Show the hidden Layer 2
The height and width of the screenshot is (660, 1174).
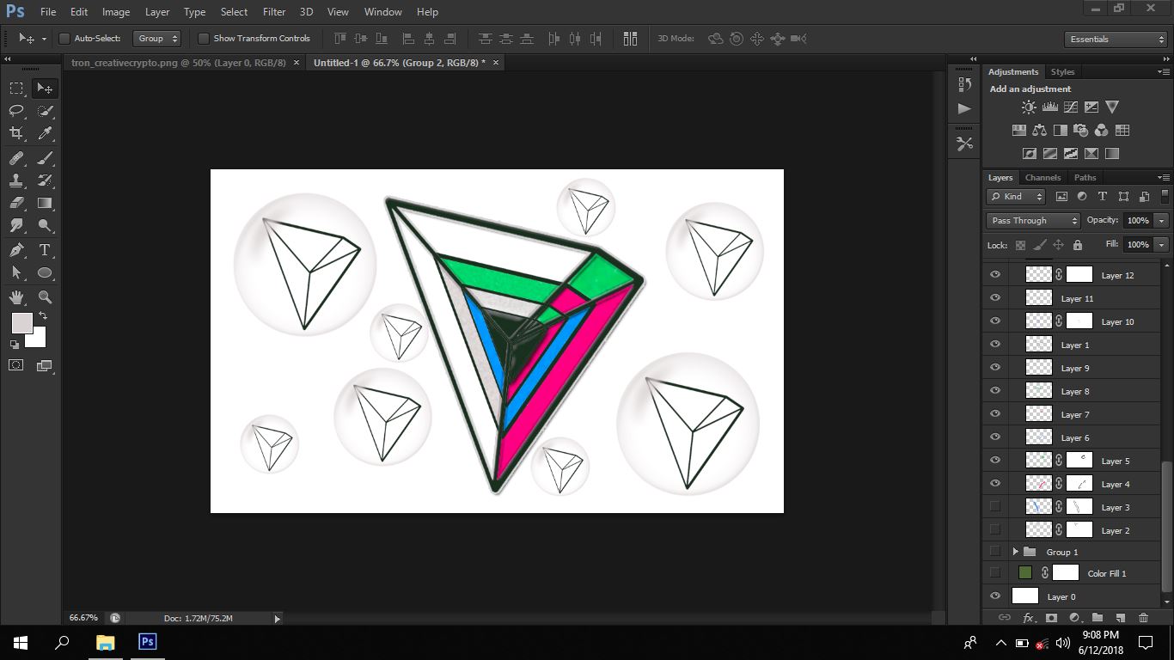tap(995, 530)
